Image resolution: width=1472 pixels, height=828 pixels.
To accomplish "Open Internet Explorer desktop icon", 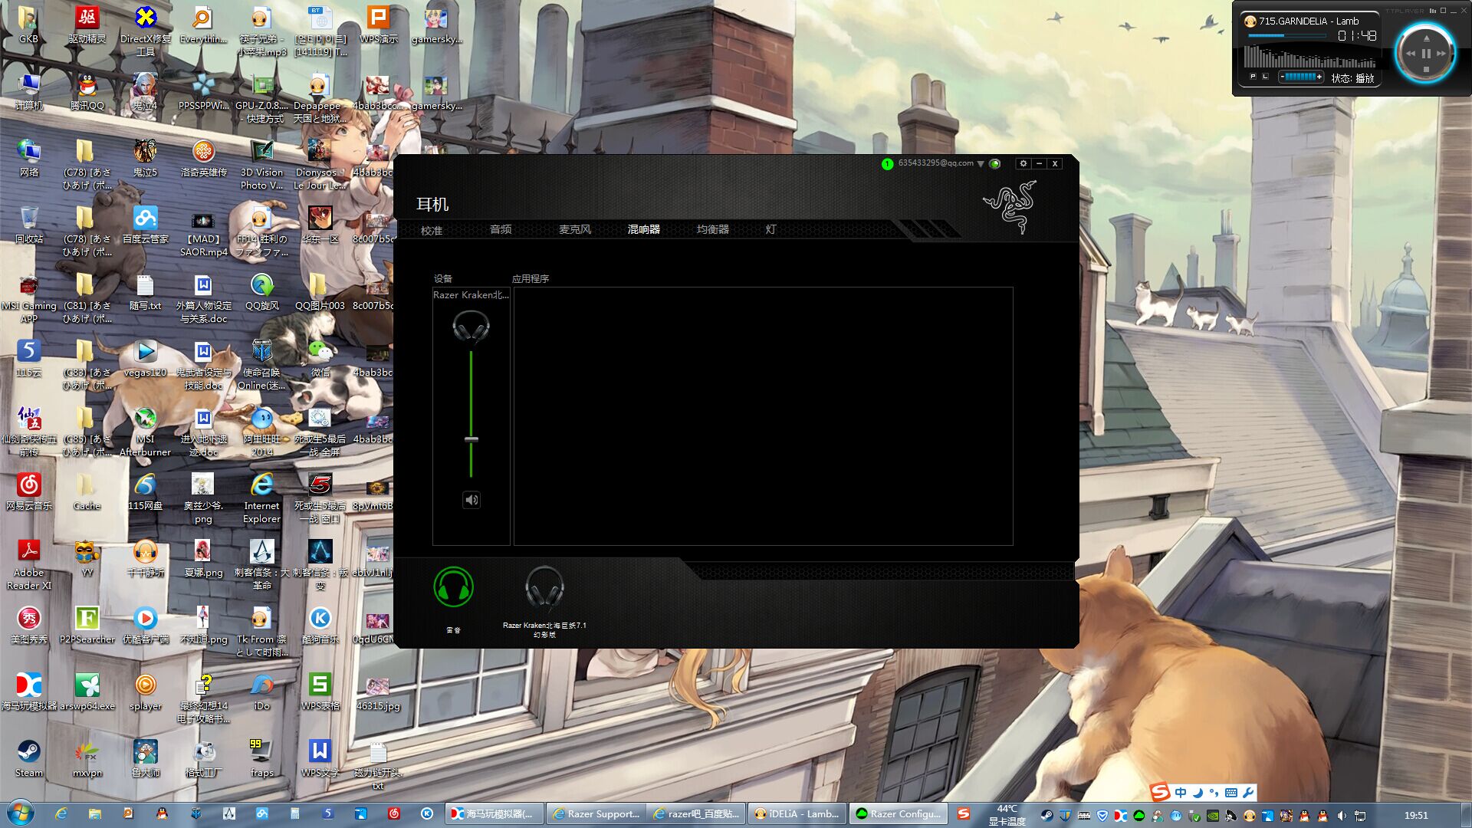I will 262,498.
